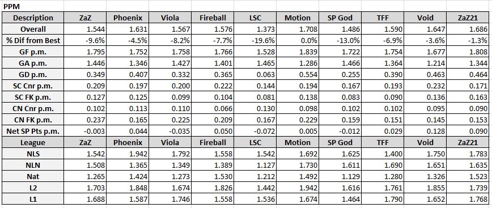Viewport: 492px width, 208px height.
Task: Click the Description header cell
Action: pos(33,18)
